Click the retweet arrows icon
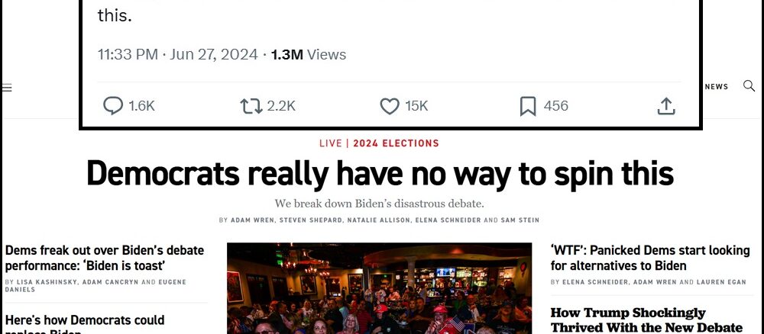764x334 pixels. [251, 106]
